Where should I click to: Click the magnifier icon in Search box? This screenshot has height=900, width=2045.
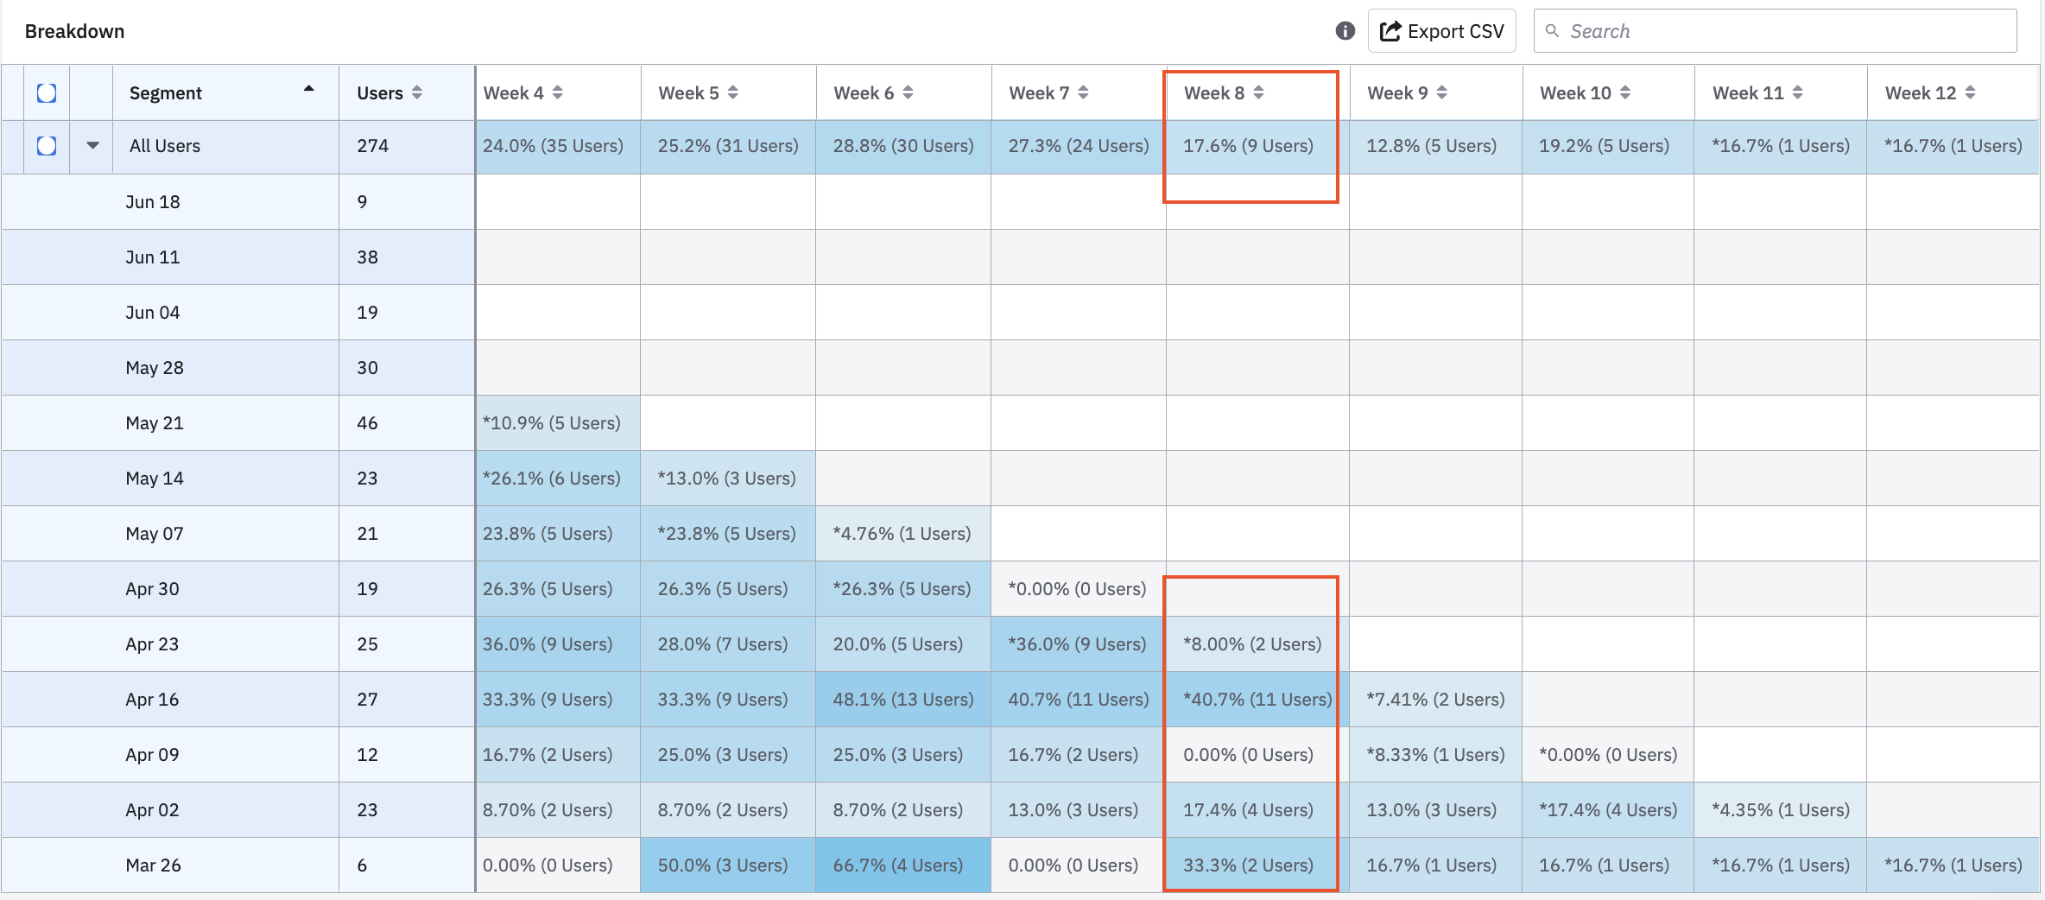[1552, 31]
